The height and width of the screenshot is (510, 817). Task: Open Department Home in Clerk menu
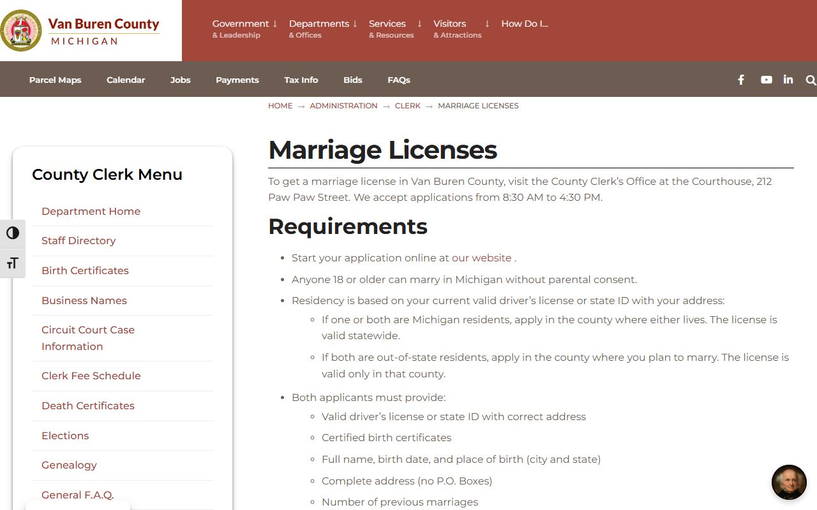coord(91,211)
